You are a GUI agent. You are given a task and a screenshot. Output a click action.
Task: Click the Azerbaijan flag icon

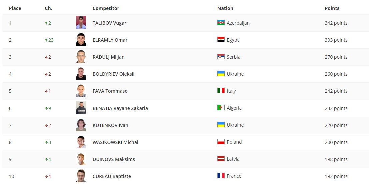[221, 23]
